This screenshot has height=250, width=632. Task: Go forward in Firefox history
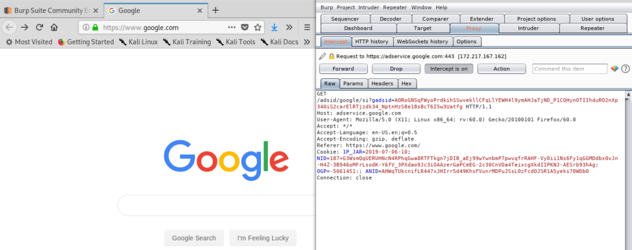coord(25,27)
